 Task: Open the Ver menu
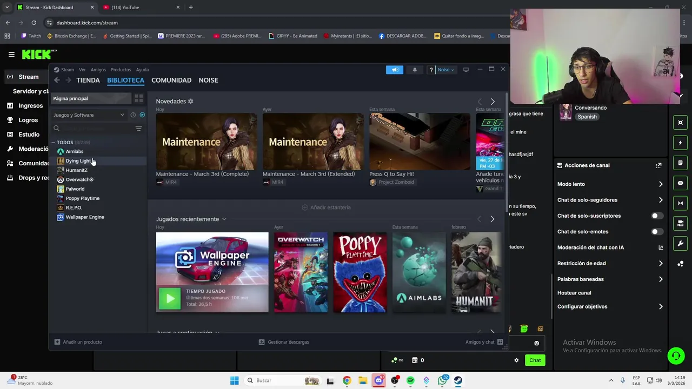click(82, 70)
